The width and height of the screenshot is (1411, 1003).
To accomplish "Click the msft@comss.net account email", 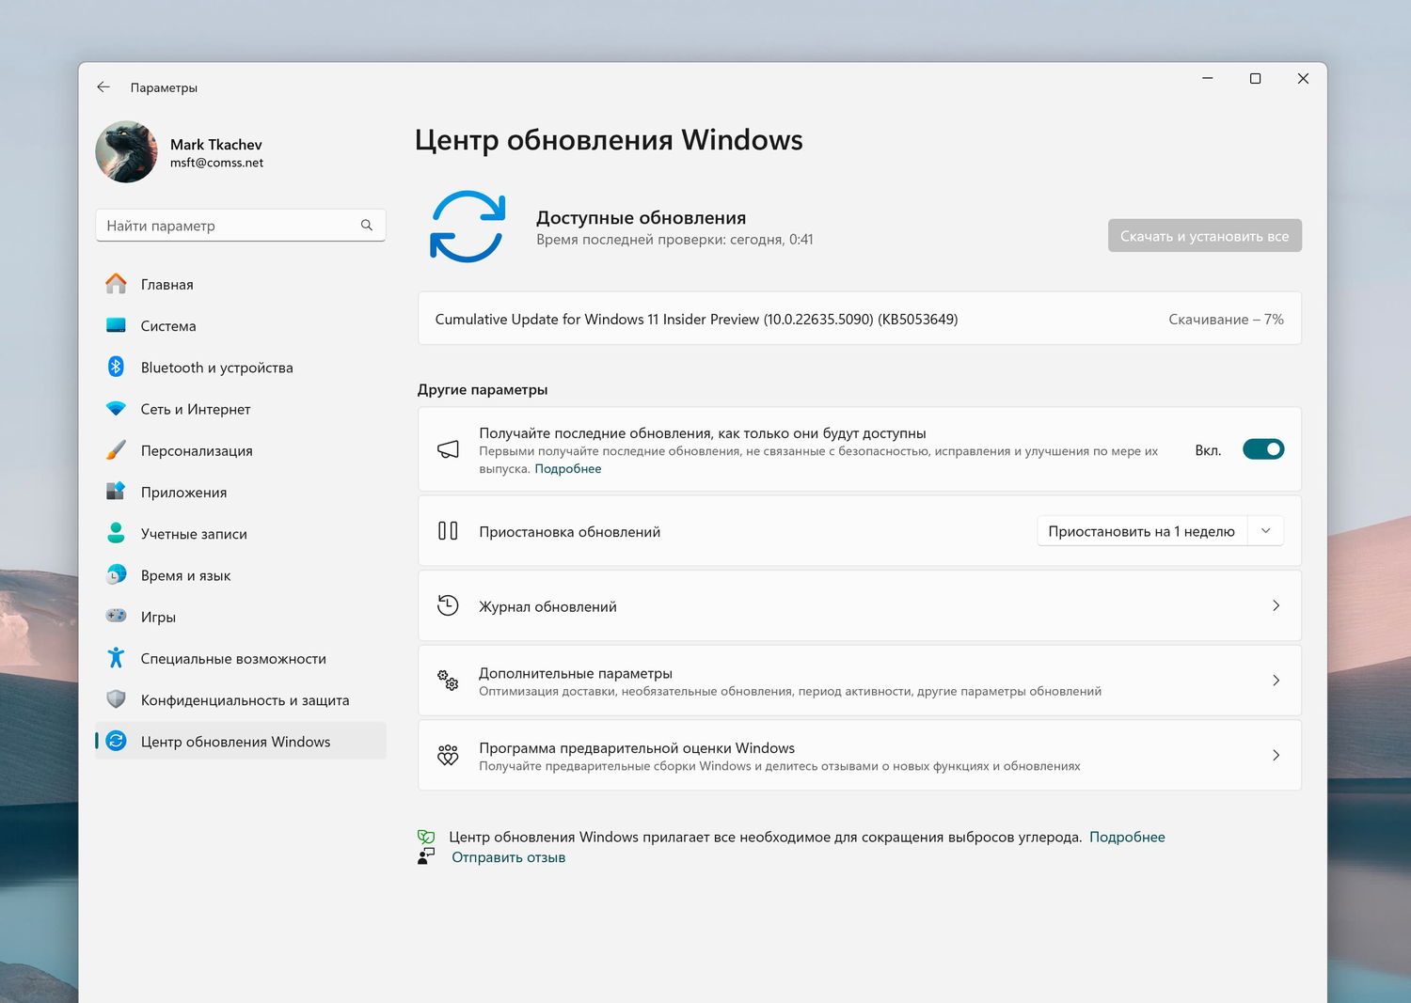I will (216, 163).
